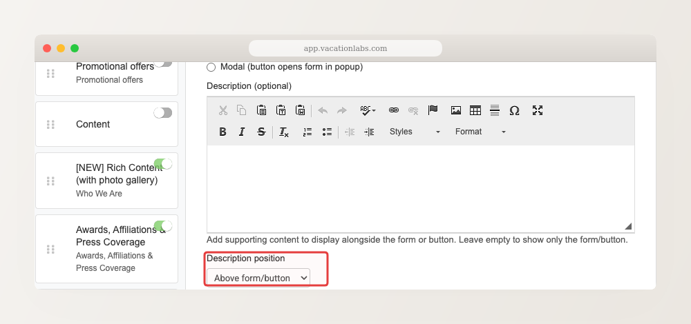691x324 pixels.
Task: Click the Cut scissors icon
Action: 223,110
